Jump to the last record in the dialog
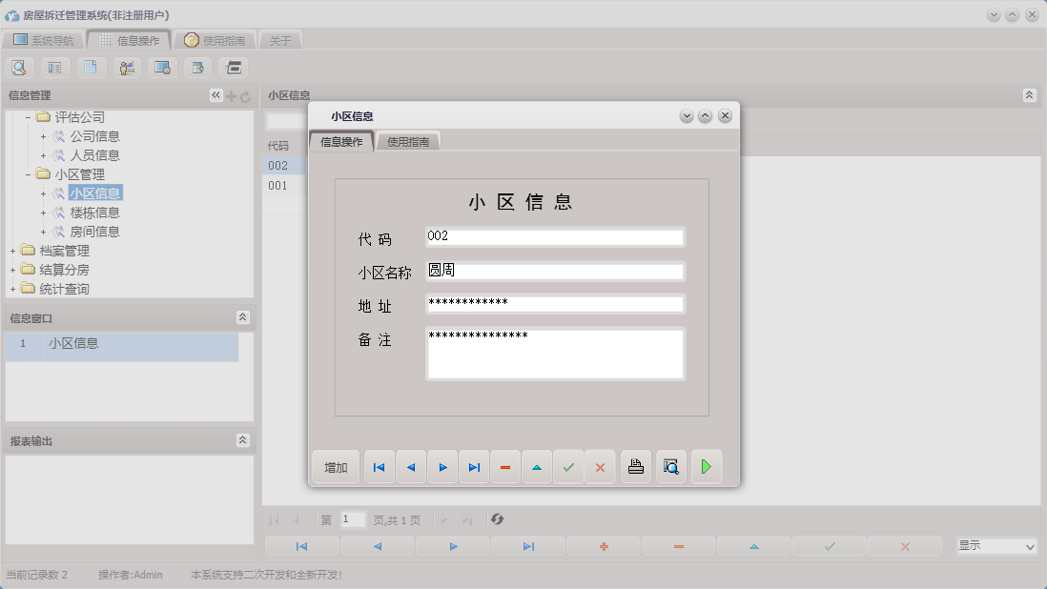The width and height of the screenshot is (1047, 589). pos(474,466)
